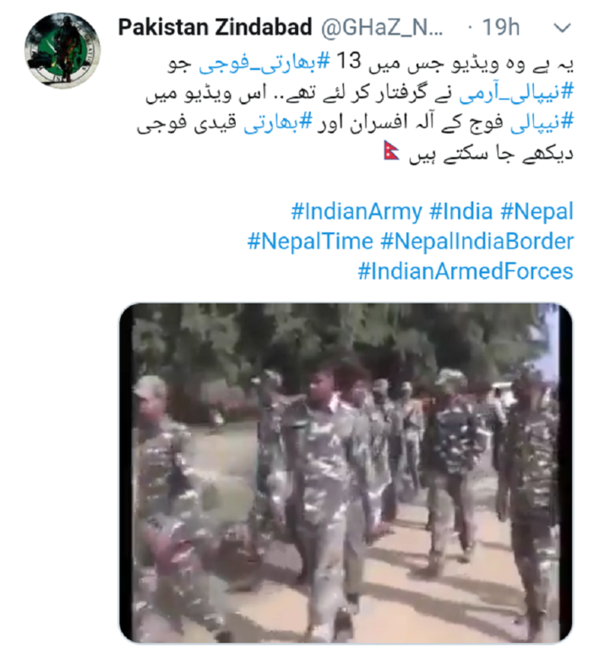
Task: Open the Urdu #نیپالی_آرمی hashtag
Action: tap(516, 93)
